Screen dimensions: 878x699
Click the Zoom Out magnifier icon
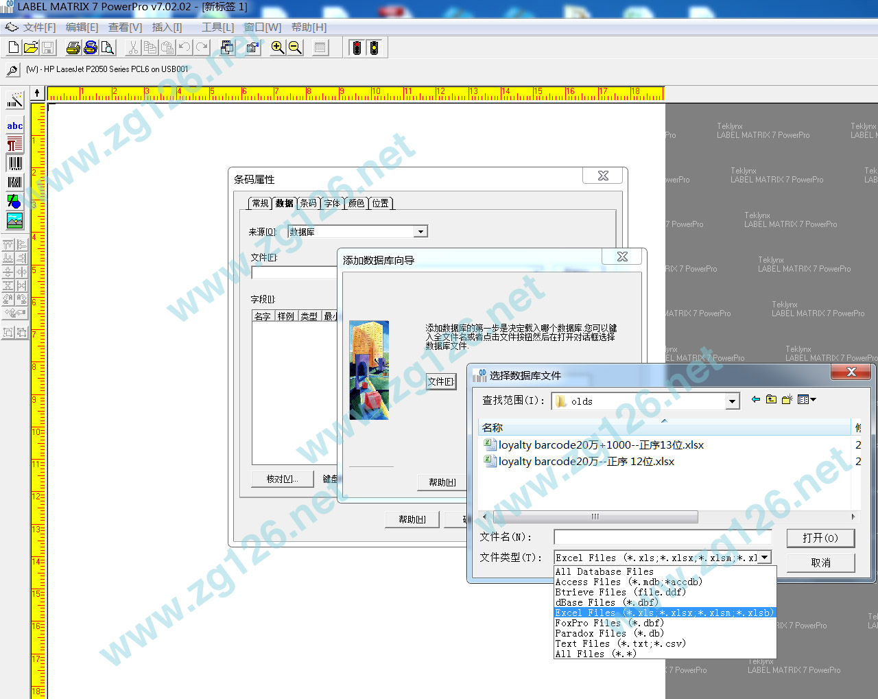pos(295,47)
